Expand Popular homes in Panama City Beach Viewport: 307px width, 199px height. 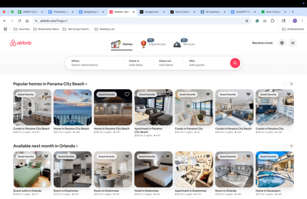click(50, 84)
